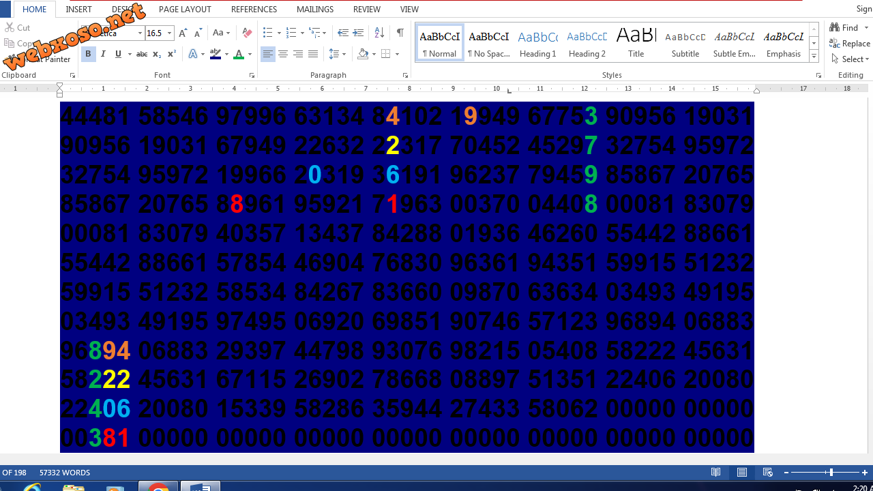Open Styles pane launcher
873x491 pixels.
(818, 76)
